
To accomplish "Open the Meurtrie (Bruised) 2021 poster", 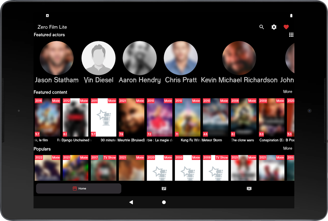I will pos(132,117).
